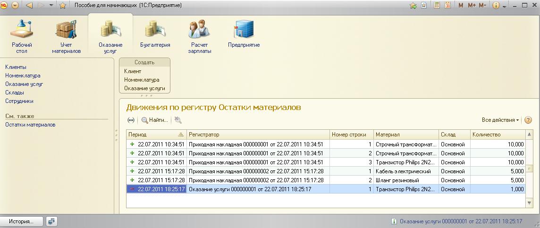The width and height of the screenshot is (540, 228).
Task: Select Приходная накладная 000000002 row number 1
Action: 326,171
